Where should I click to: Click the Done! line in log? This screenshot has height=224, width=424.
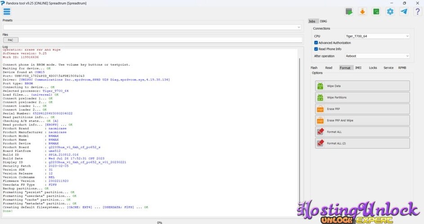pyautogui.click(x=8, y=211)
